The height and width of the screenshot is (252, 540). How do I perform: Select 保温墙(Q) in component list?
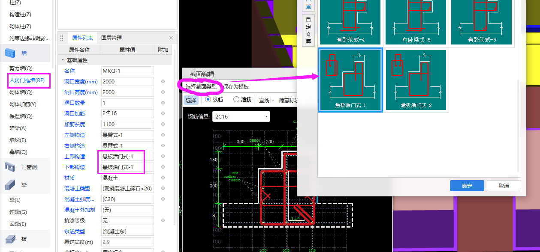[21, 116]
